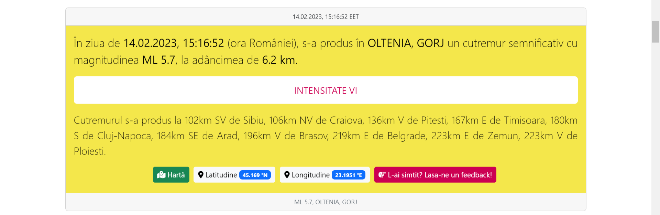Image resolution: width=660 pixels, height=215 pixels.
Task: Click the footer text ML 5.7, OLTENIA, GORJ
Action: point(326,202)
